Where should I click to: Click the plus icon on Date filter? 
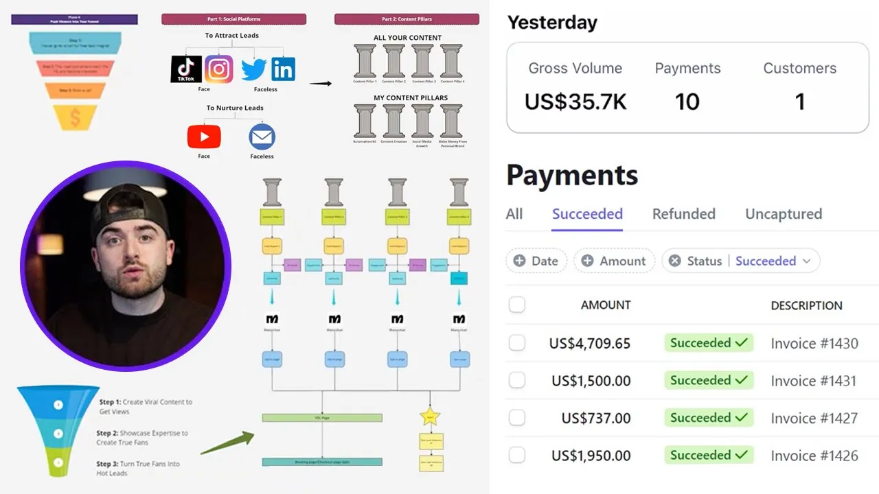pyautogui.click(x=520, y=261)
